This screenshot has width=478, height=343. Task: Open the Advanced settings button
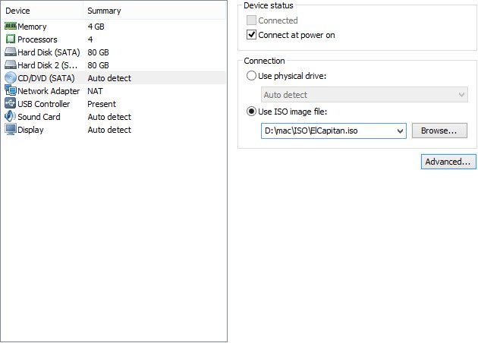(x=448, y=162)
